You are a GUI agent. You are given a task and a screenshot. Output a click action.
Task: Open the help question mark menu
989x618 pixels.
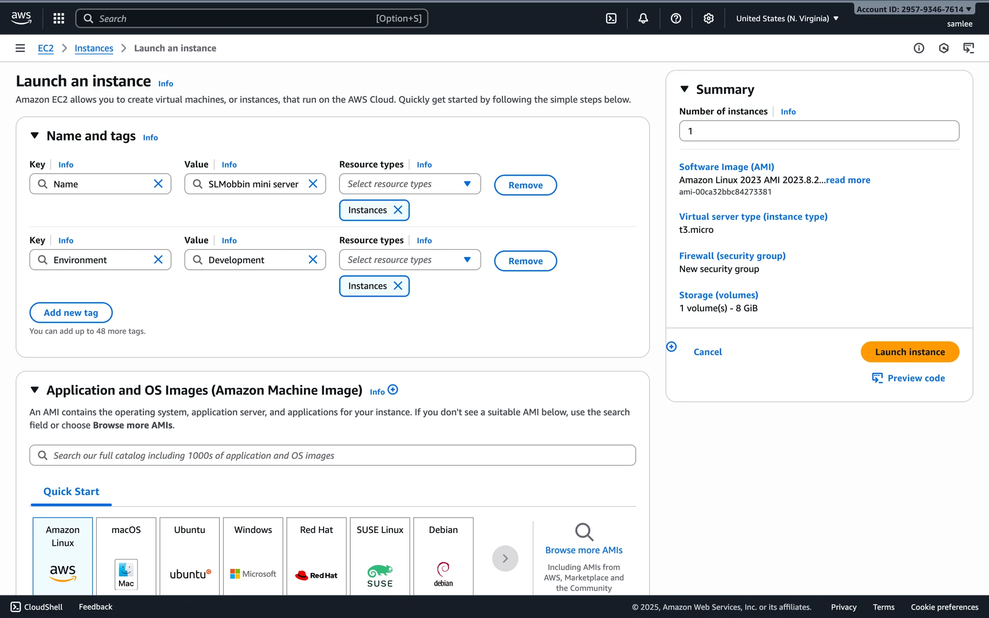click(676, 19)
